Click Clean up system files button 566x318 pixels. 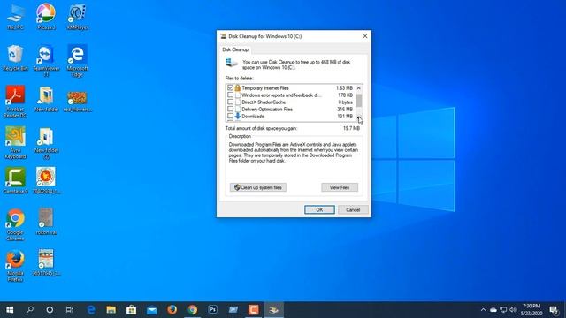coord(258,187)
